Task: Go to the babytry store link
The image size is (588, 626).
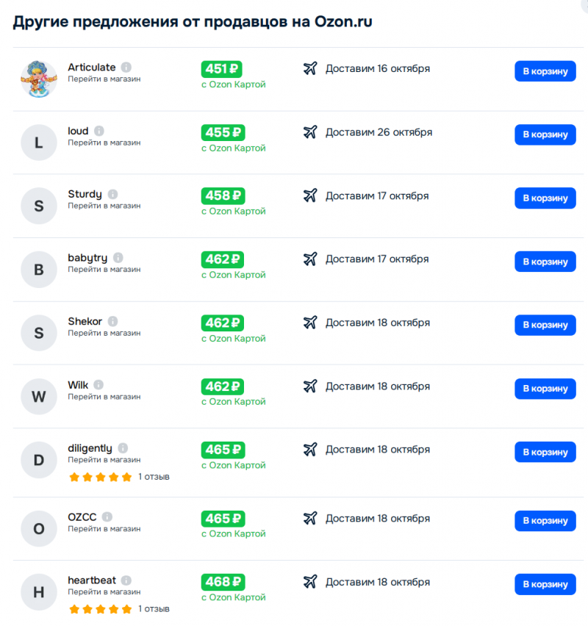Action: pos(104,270)
